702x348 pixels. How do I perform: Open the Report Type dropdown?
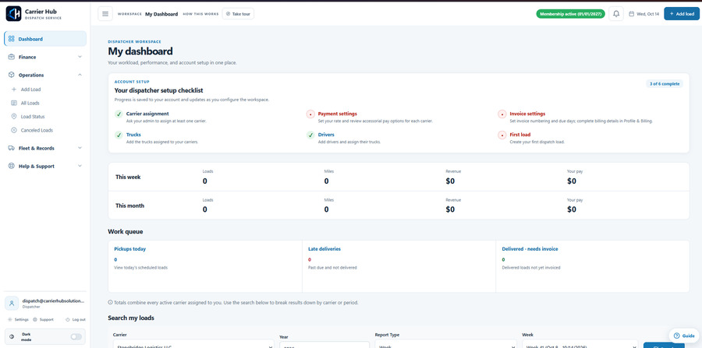tap(445, 345)
